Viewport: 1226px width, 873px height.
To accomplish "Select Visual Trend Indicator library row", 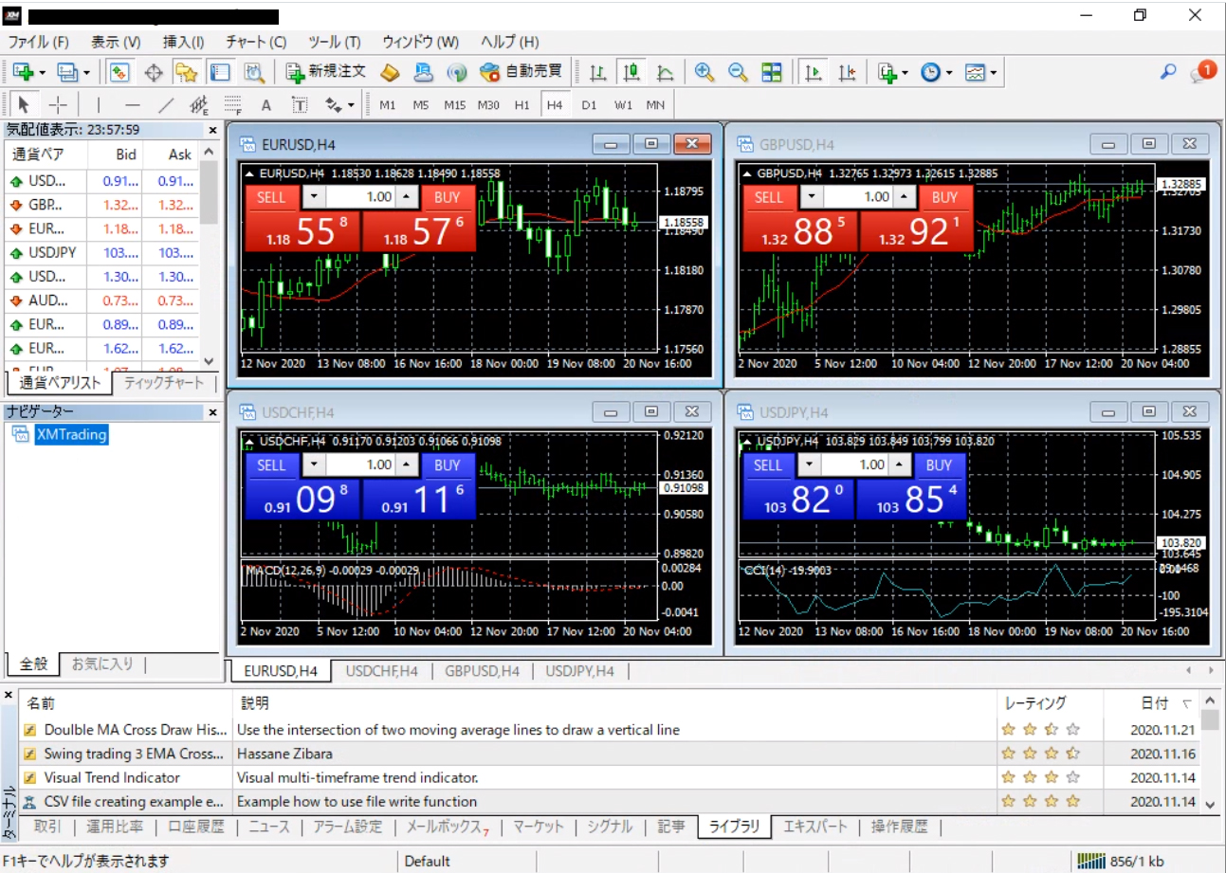I will click(x=607, y=777).
